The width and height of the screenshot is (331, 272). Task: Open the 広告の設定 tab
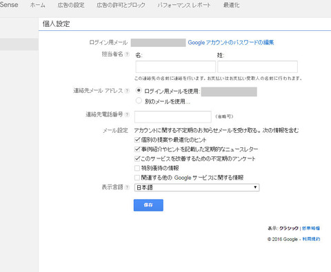[x=71, y=5]
